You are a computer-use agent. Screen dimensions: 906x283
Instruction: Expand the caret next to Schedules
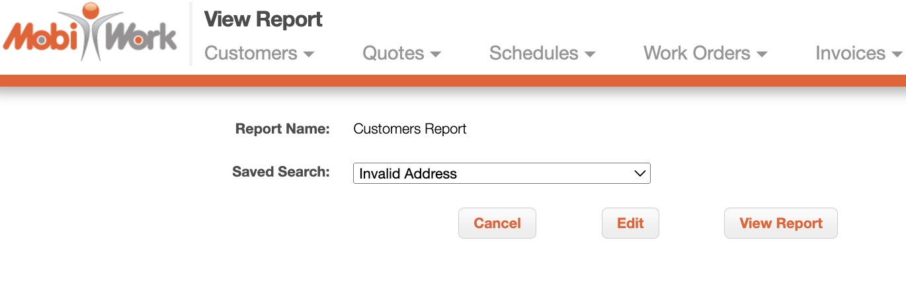590,55
